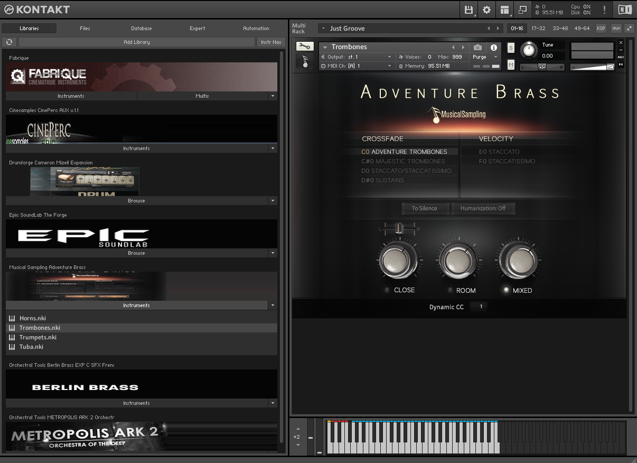Select rack page 17-32
Screen dimensions: 637x463
coord(538,29)
